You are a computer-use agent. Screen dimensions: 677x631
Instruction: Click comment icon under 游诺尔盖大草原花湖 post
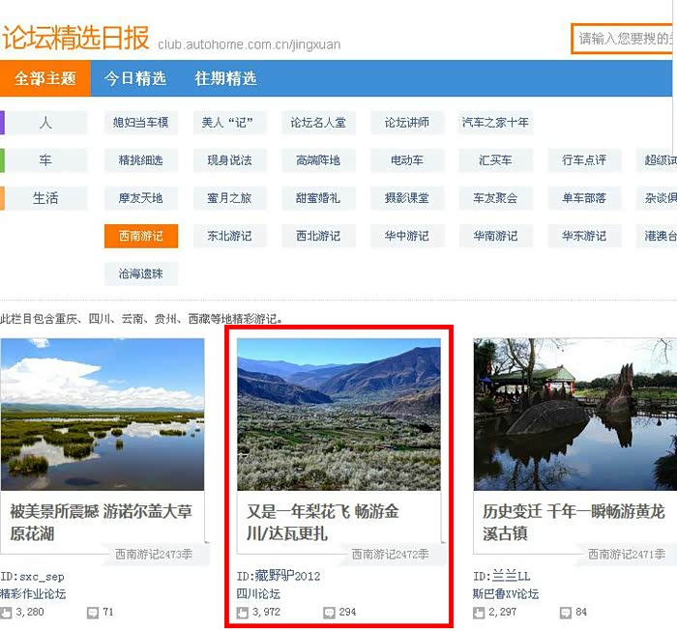tap(93, 613)
